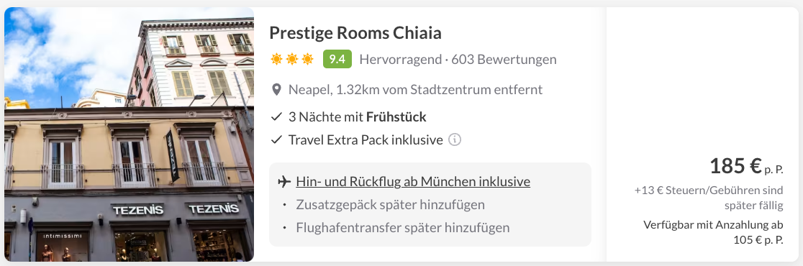803x266 pixels.
Task: Click the second sun rating icon
Action: point(292,60)
